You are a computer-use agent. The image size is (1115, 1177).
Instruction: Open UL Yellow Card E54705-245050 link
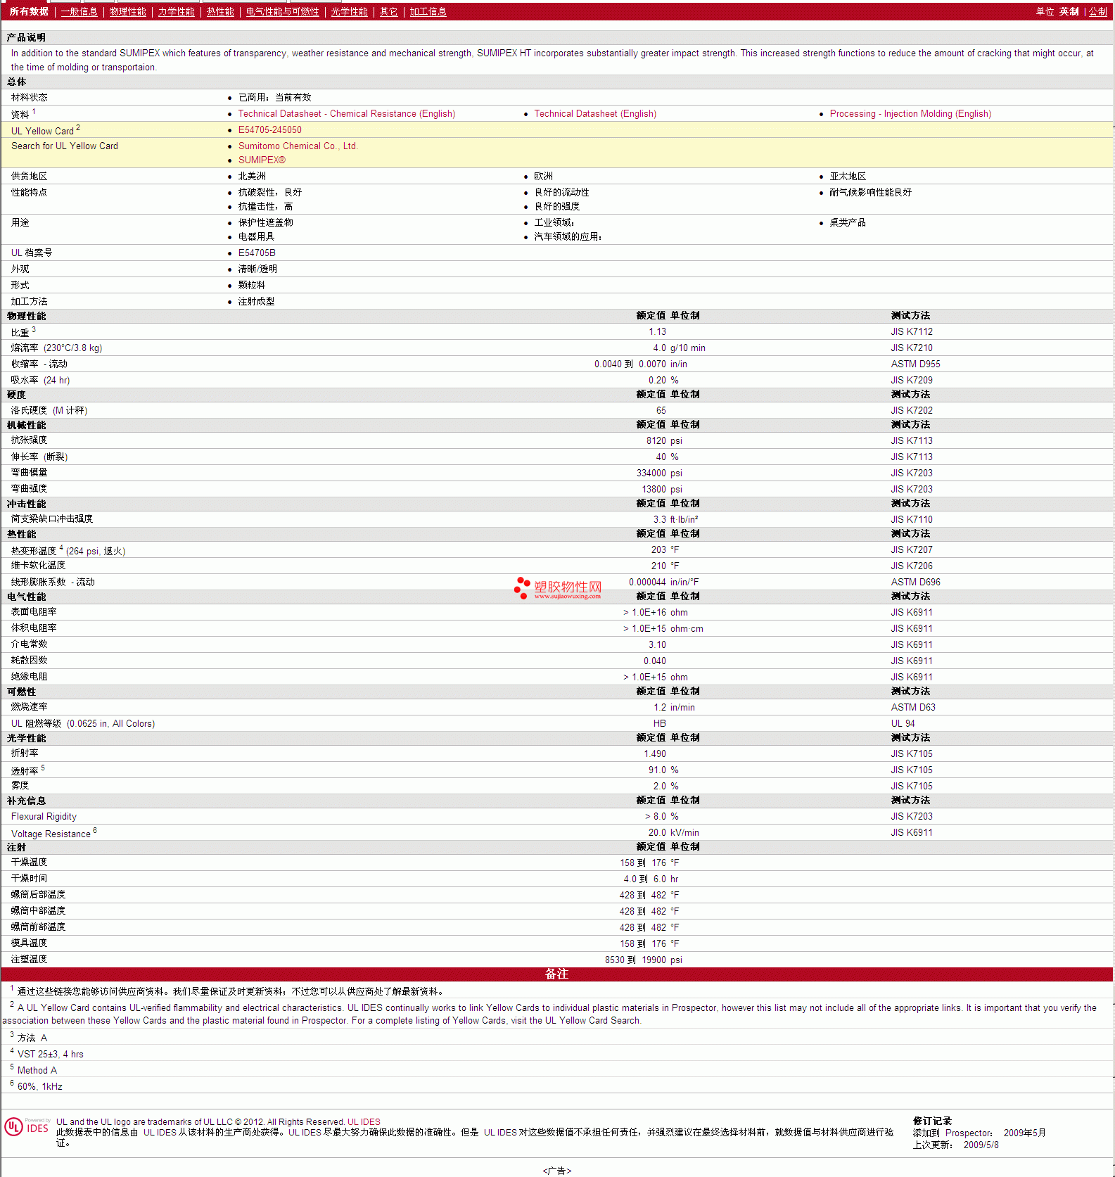tap(270, 129)
